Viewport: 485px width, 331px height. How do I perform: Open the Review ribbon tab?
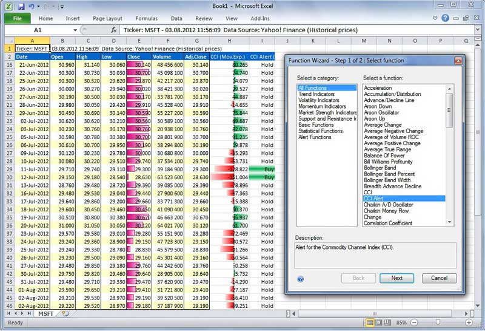204,18
